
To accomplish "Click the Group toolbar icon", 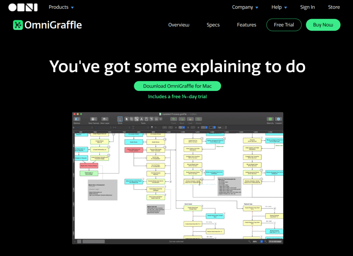I will tap(198, 119).
